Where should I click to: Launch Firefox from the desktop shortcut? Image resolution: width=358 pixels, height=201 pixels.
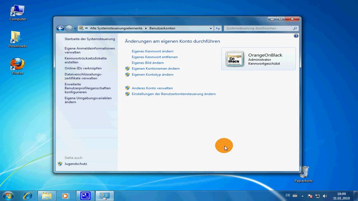(18, 66)
